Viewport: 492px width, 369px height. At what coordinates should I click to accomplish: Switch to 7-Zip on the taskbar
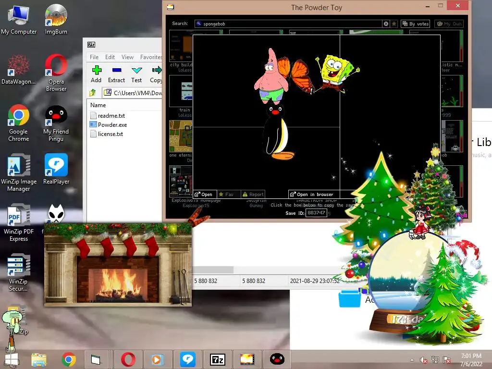tap(218, 359)
